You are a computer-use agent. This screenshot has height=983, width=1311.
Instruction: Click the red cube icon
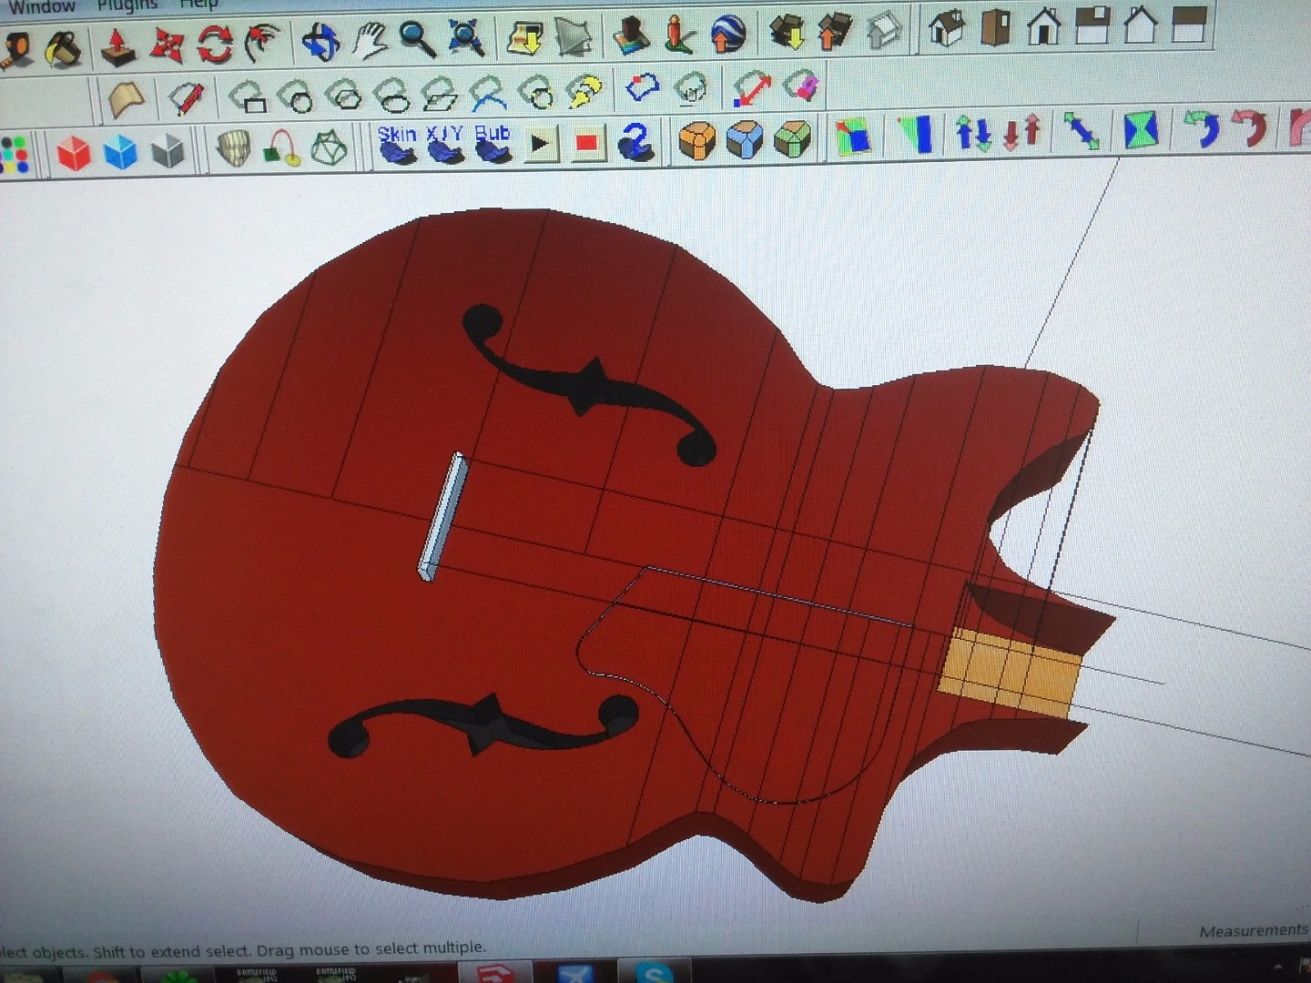[x=73, y=152]
